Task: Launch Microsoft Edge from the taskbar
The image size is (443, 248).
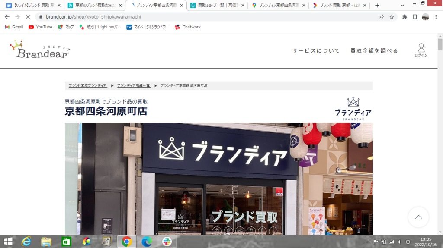Action: point(146,242)
